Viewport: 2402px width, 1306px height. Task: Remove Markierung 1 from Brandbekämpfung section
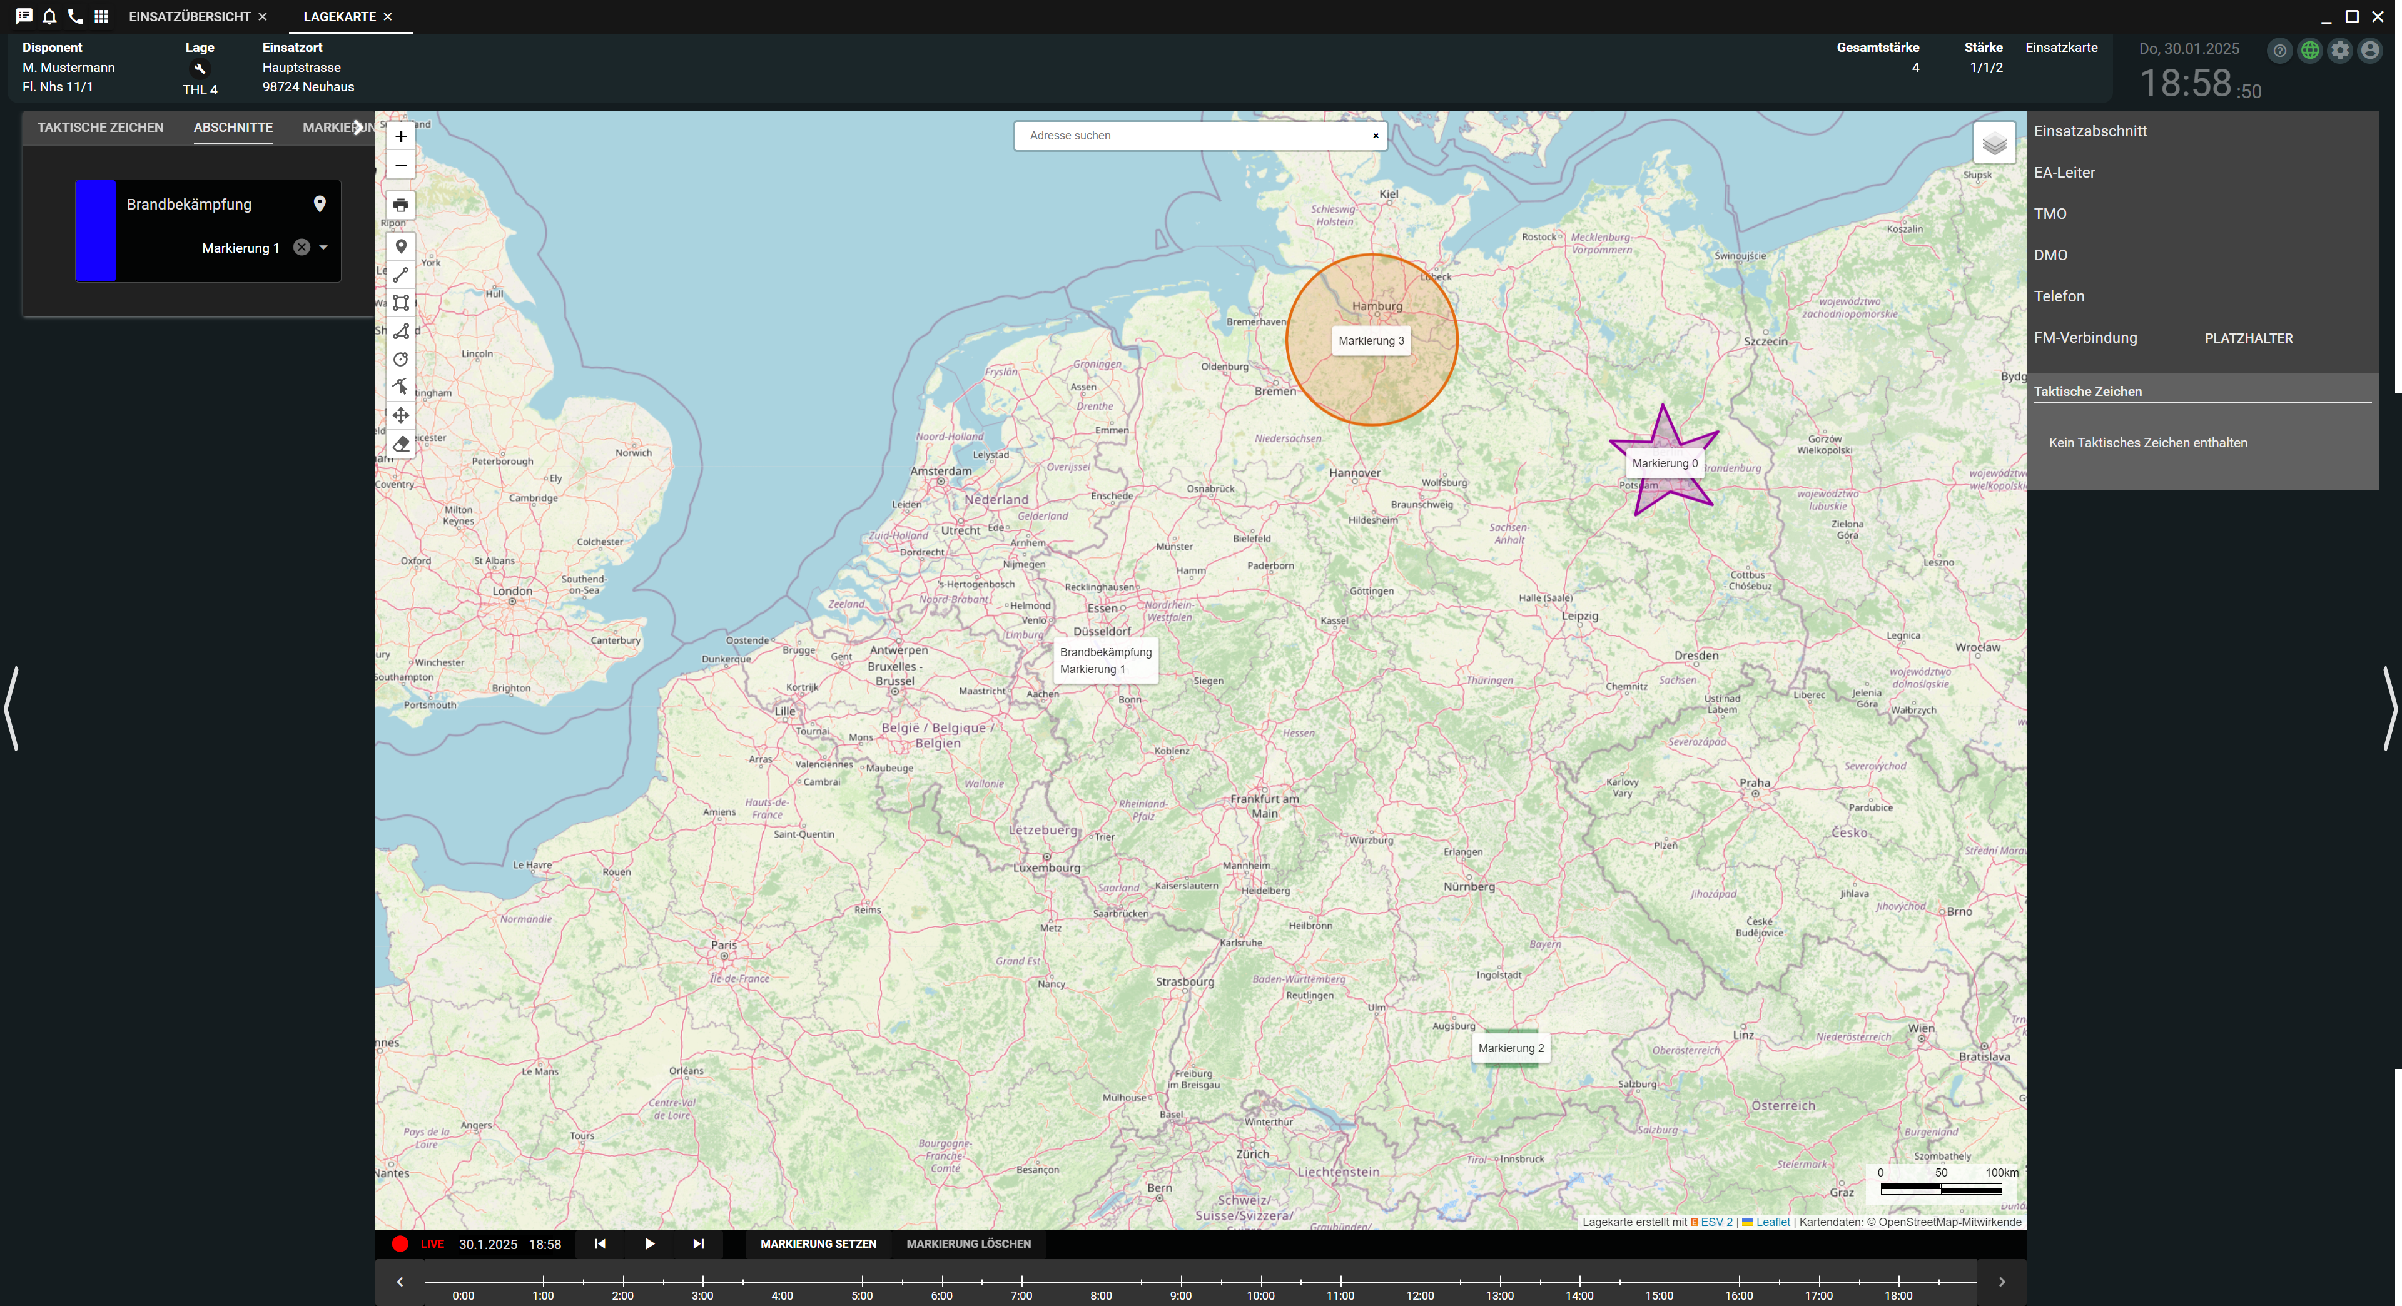click(301, 247)
